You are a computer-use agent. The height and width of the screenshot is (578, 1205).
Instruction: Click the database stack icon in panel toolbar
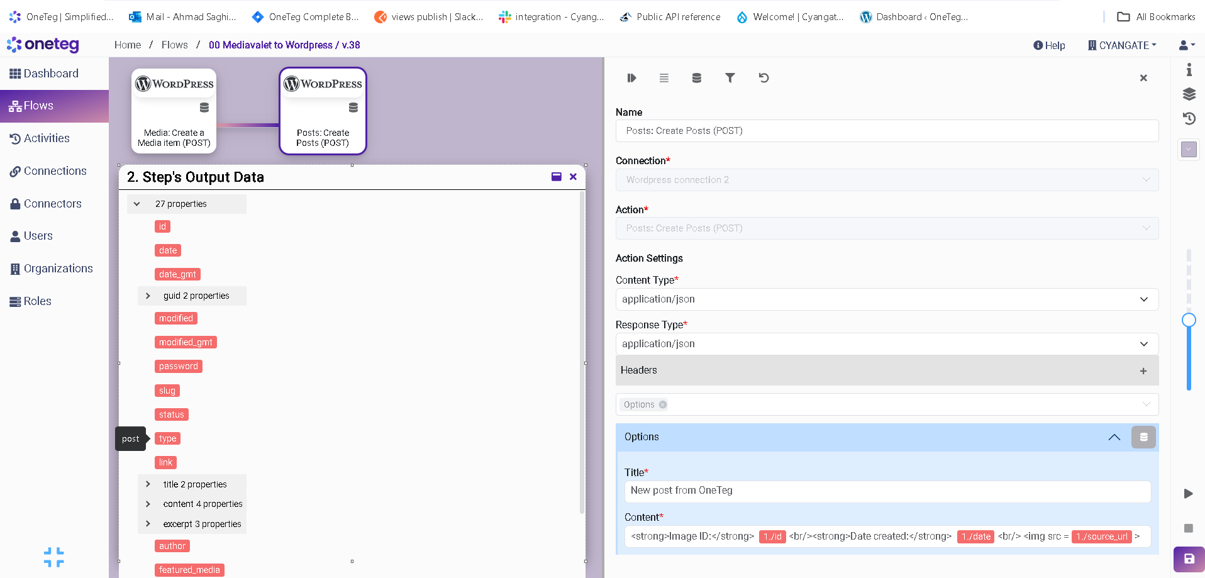696,78
